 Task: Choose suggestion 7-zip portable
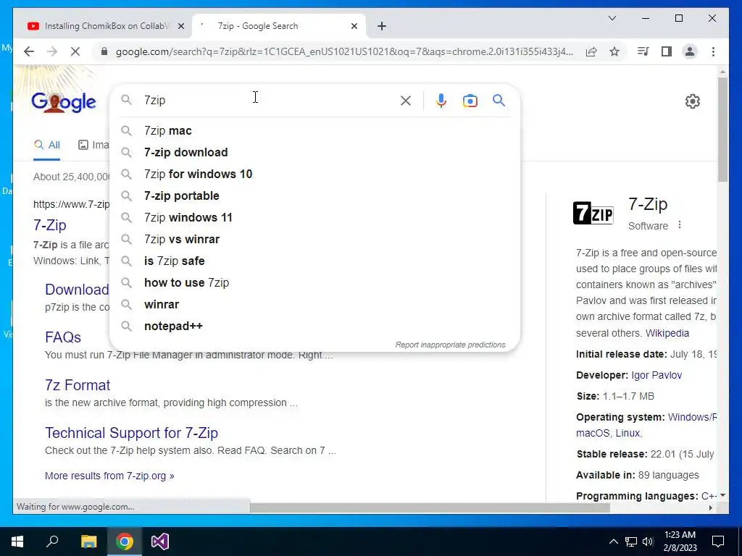click(314, 195)
